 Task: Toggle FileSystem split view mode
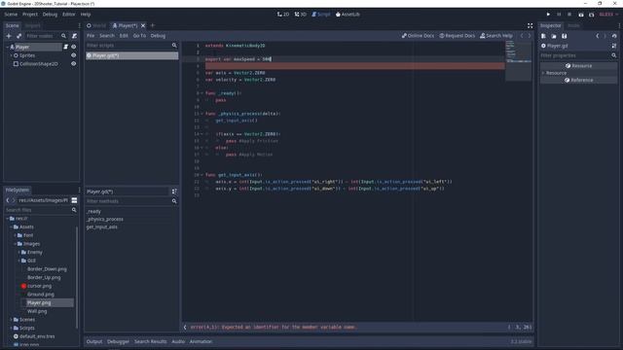pyautogui.click(x=74, y=200)
